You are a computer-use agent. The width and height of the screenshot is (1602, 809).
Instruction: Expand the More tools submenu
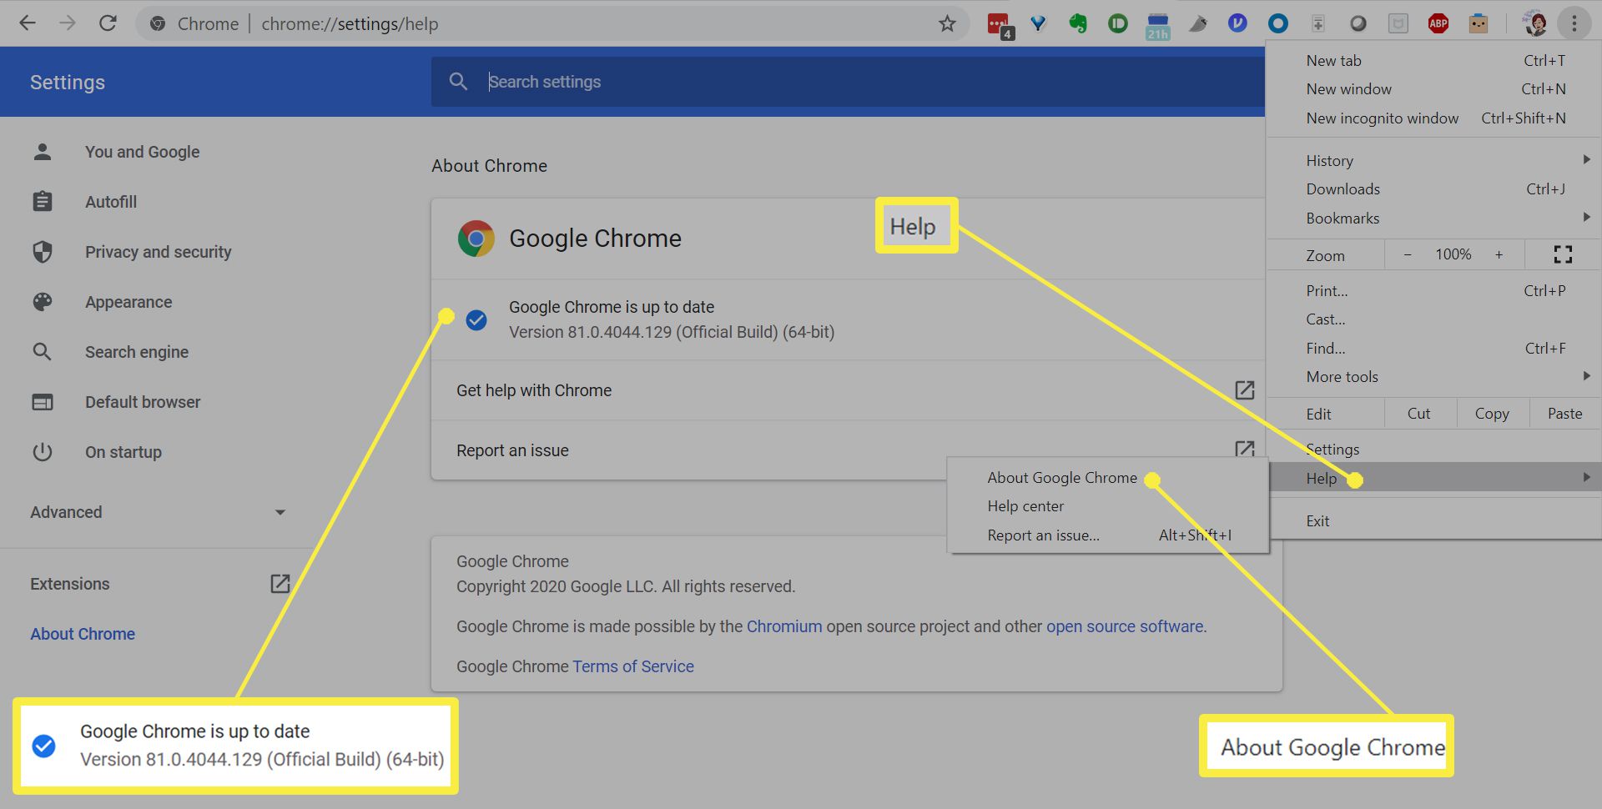(1434, 377)
